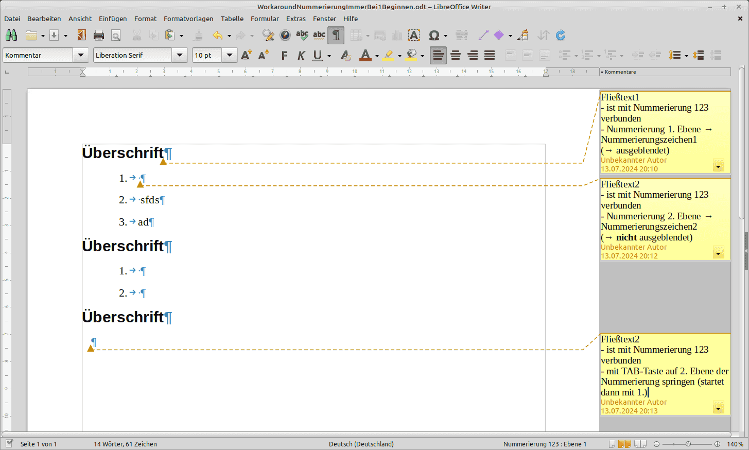Image resolution: width=749 pixels, height=450 pixels.
Task: Click the zoom slider handle
Action: point(688,444)
